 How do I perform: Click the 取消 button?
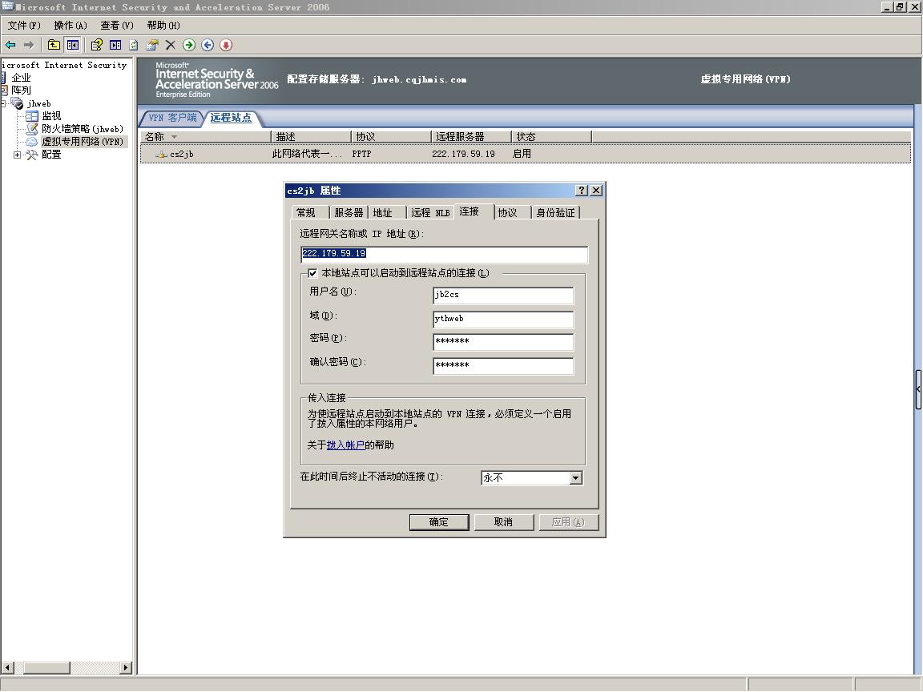click(504, 522)
